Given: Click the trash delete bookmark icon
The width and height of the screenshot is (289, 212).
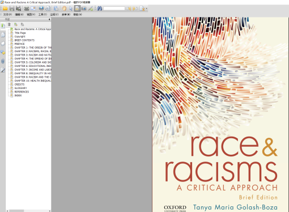Looking at the screenshot, I should (9, 24).
